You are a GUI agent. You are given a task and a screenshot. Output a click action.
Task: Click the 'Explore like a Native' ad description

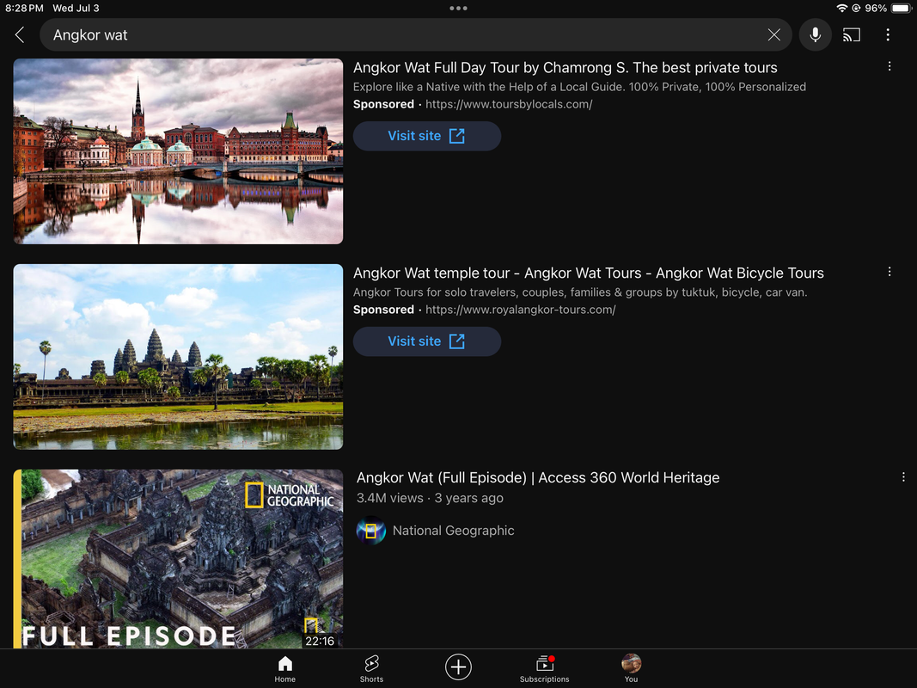[579, 87]
